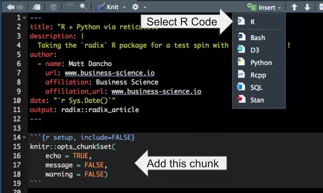Select SQL from Insert menu
323x193 pixels.
[x=259, y=87]
